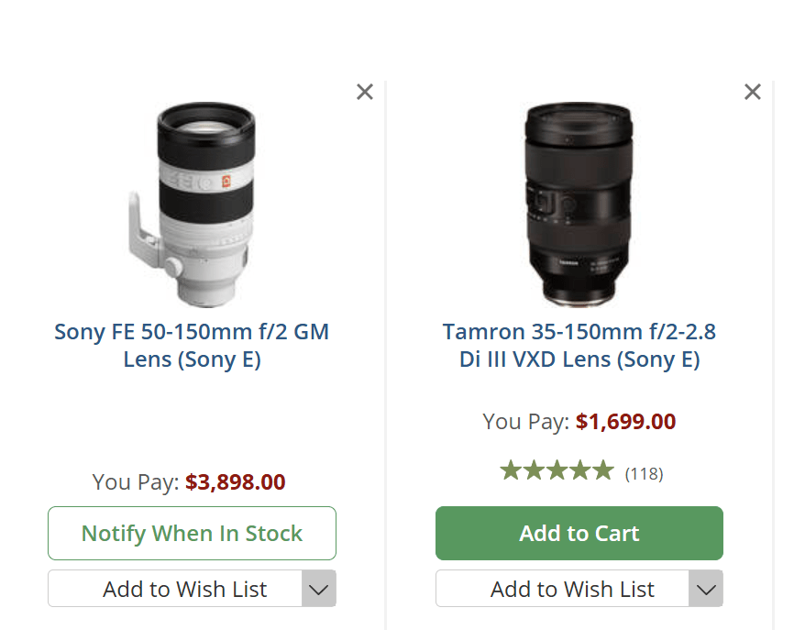794x630 pixels.
Task: Expand the wish list dropdown arrow under the Sony lens
Action: click(x=319, y=589)
